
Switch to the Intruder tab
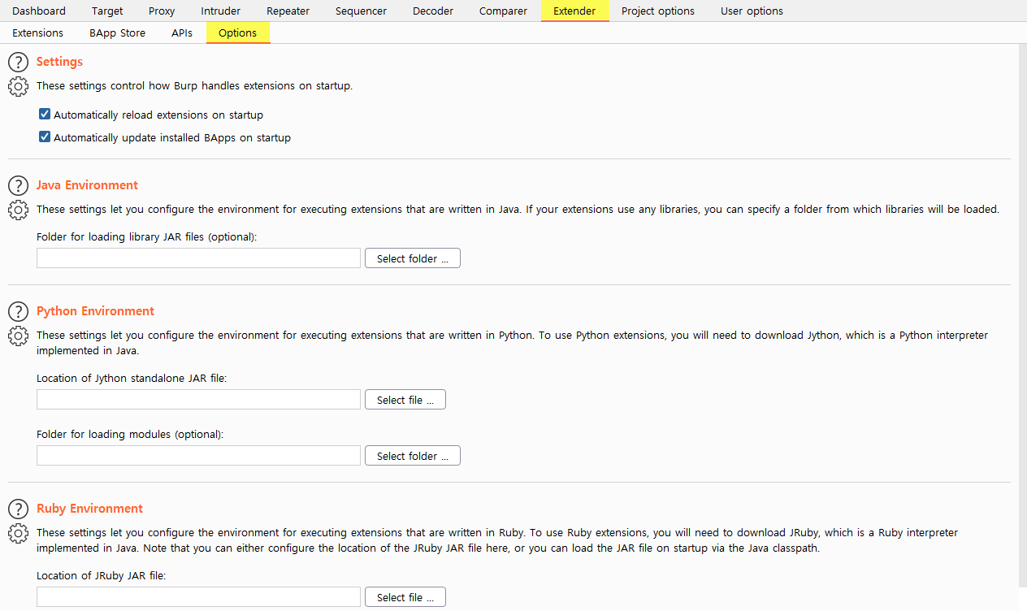click(x=220, y=11)
